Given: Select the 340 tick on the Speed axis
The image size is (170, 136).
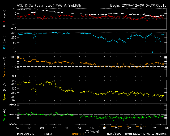Looking at the screenshot, I should click(14, 100).
